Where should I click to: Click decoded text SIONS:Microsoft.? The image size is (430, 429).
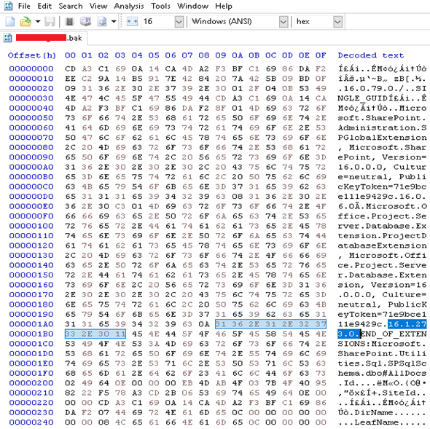(x=382, y=344)
